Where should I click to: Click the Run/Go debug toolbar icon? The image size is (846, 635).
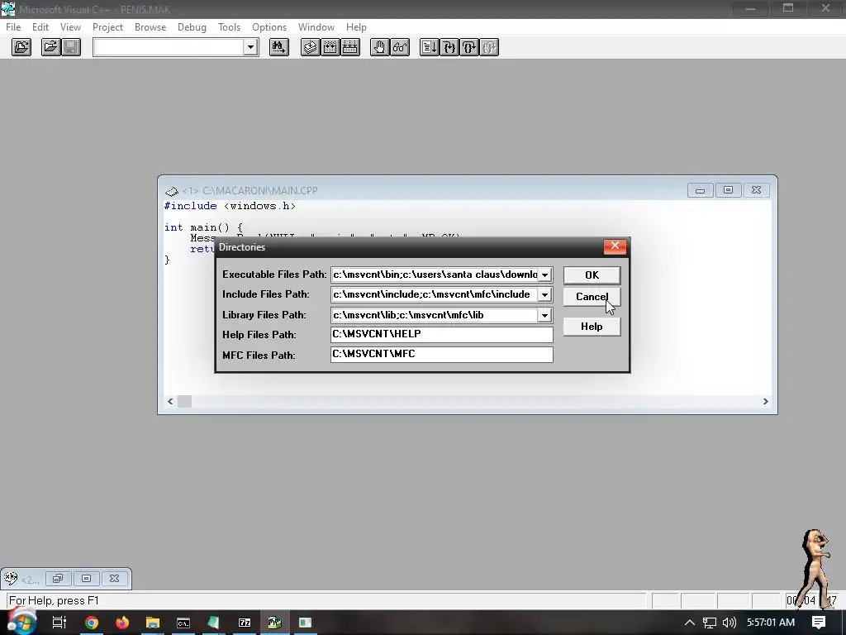pos(430,47)
